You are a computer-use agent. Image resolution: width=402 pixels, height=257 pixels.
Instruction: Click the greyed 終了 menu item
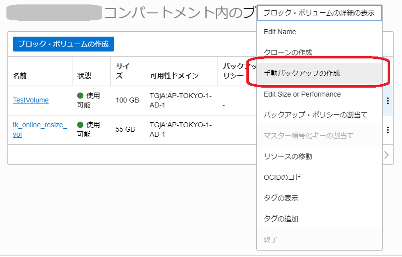pyautogui.click(x=271, y=240)
